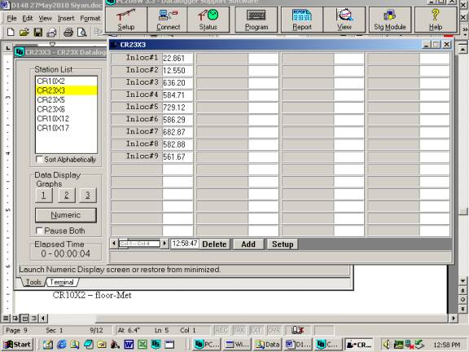
Task: Open the Data folder taskbar button
Action: [267, 345]
